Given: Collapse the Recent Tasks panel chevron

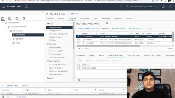Looking at the screenshot, I should coord(3,85).
